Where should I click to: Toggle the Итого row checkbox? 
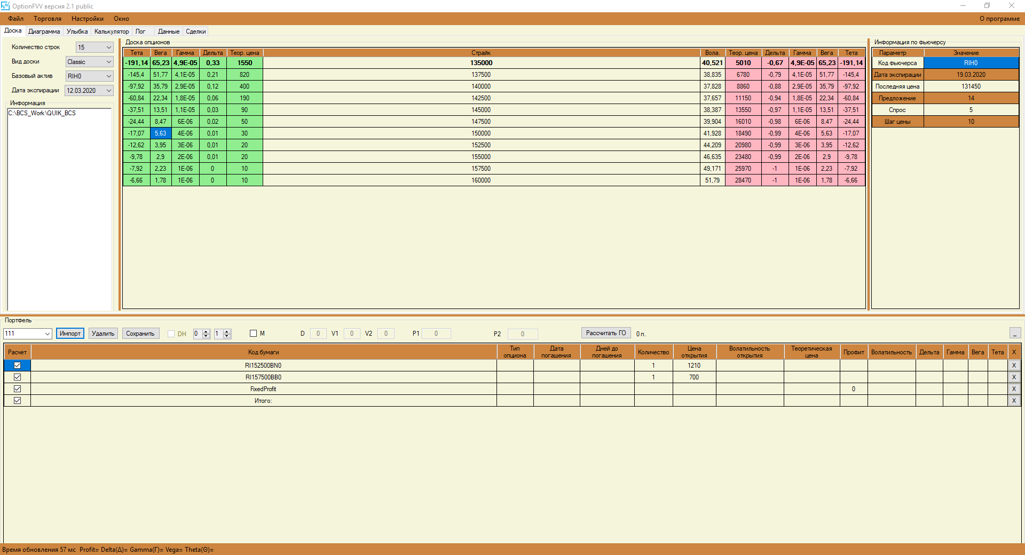coord(17,401)
